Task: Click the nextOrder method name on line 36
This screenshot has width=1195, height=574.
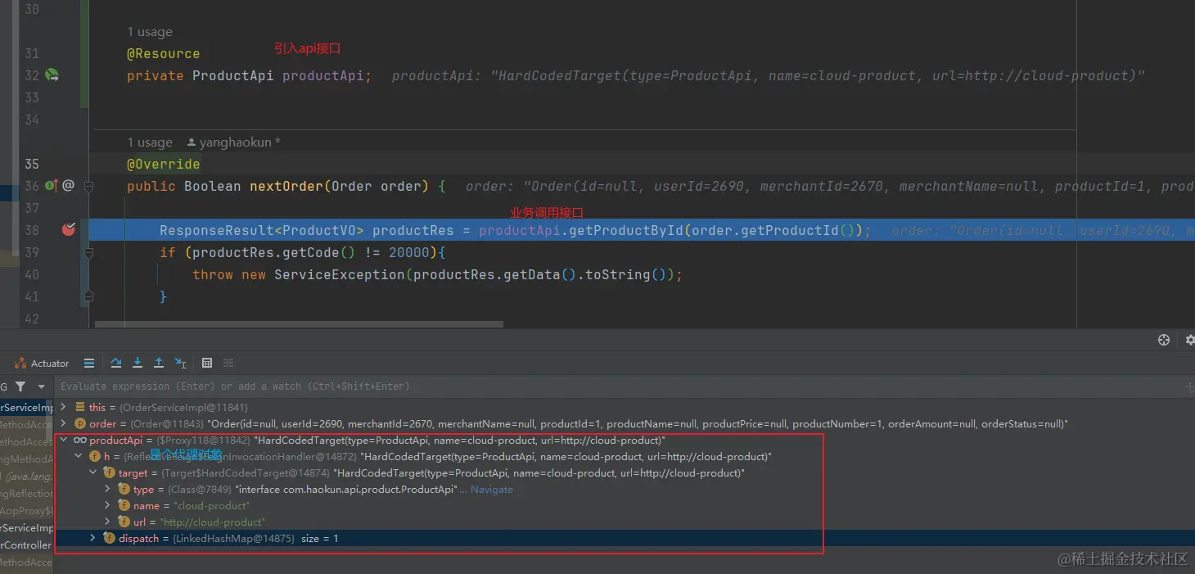Action: [x=286, y=186]
